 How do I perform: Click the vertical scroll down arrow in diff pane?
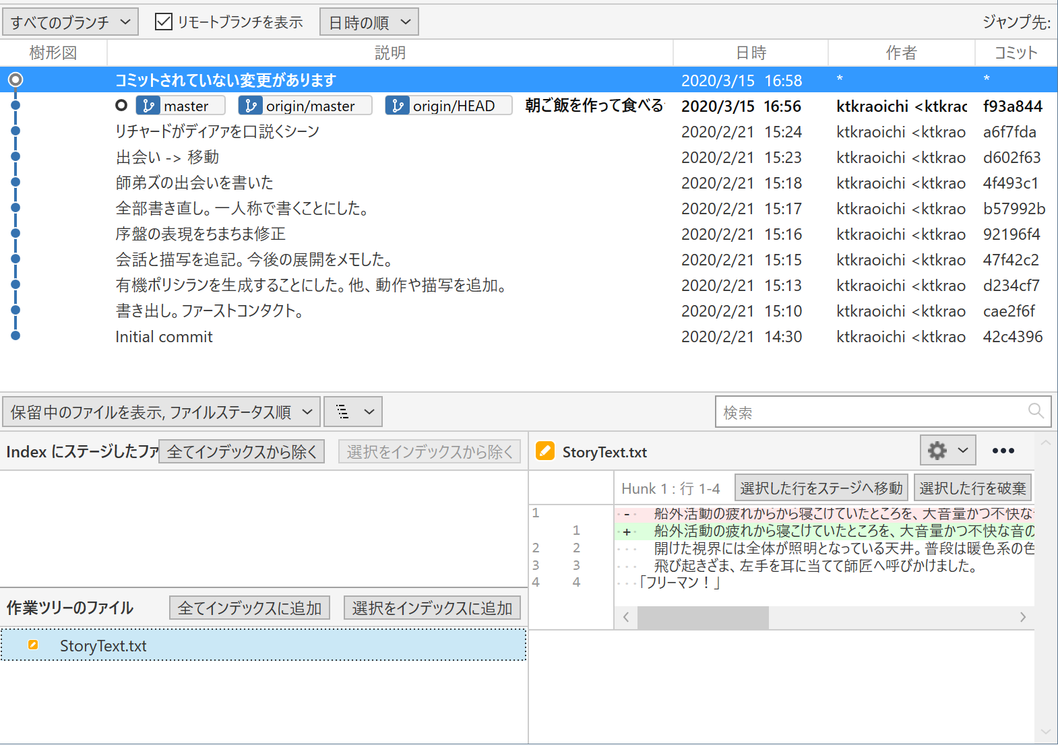pos(1046,732)
